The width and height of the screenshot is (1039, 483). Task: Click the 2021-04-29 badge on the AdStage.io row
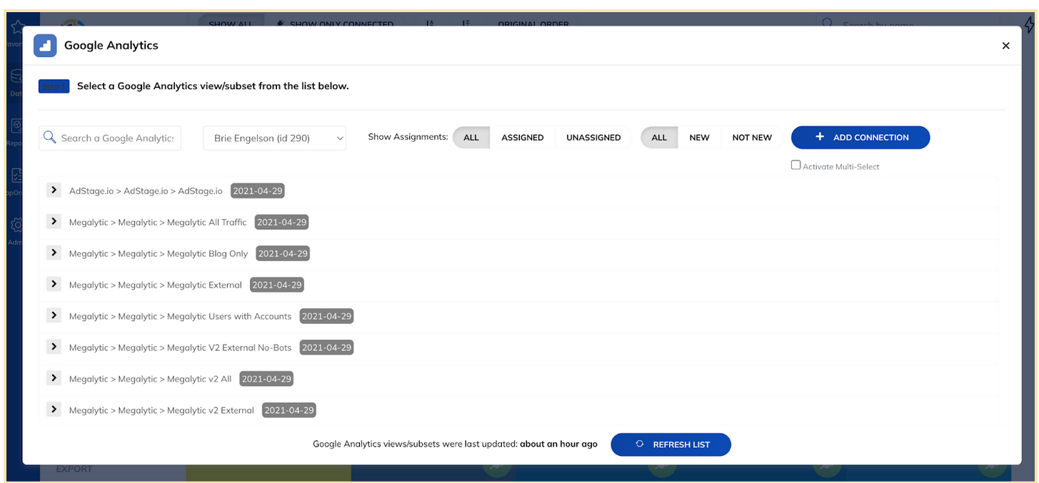coord(258,191)
